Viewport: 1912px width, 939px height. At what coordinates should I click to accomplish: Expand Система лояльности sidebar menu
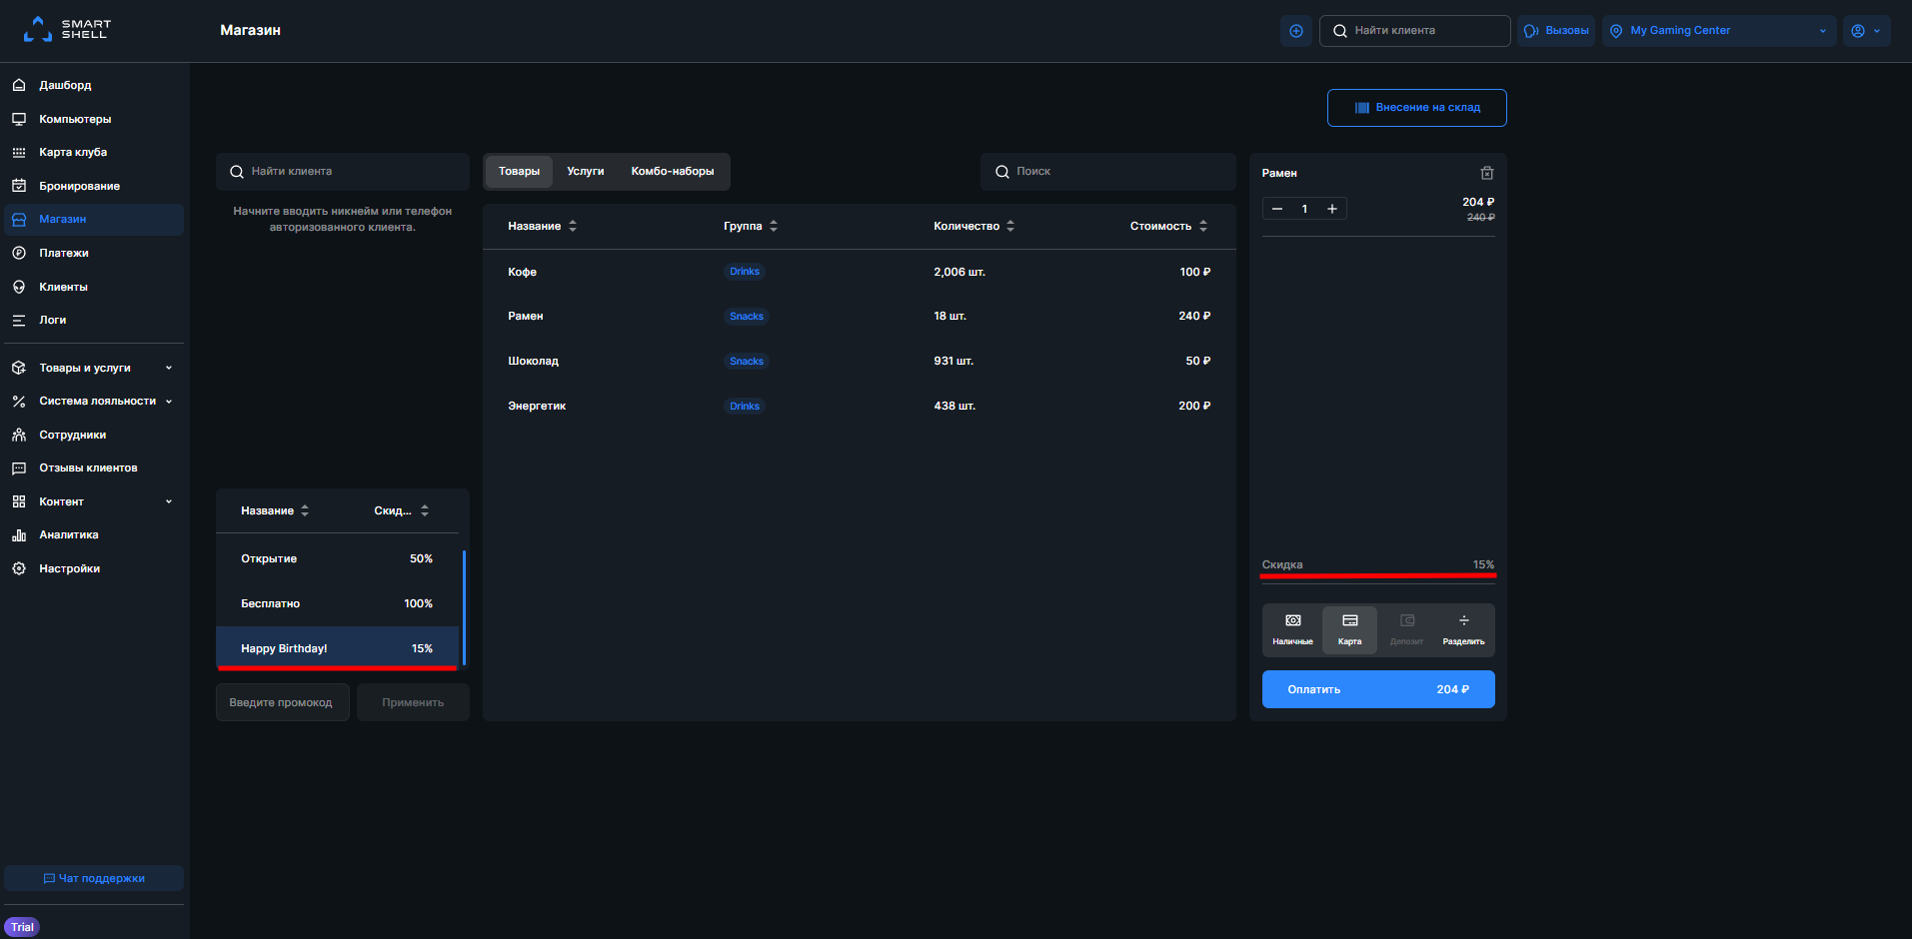point(93,402)
